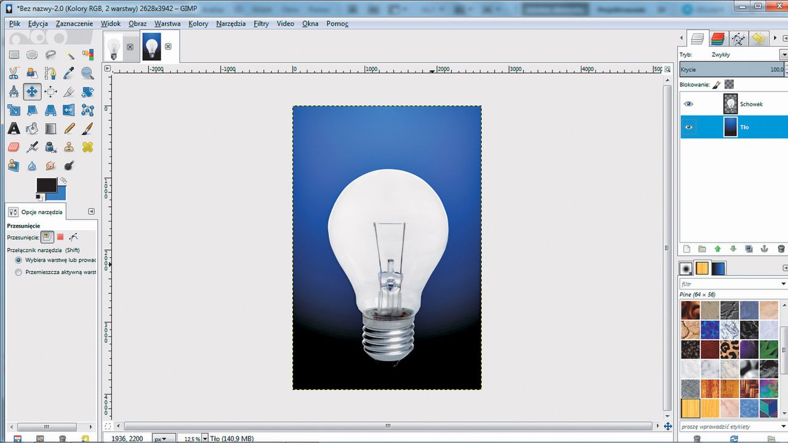The height and width of the screenshot is (443, 788).
Task: Select the Flip tool
Action: point(69,111)
